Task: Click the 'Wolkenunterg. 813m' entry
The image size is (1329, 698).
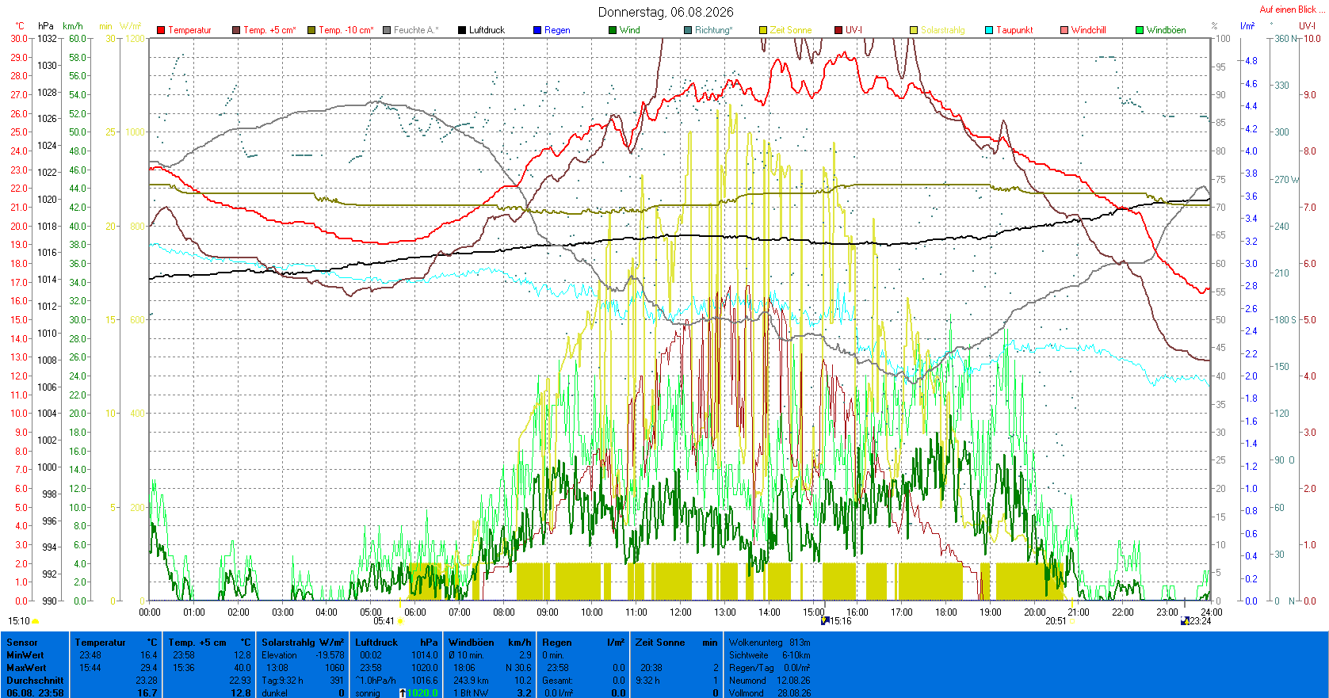Action: click(770, 643)
